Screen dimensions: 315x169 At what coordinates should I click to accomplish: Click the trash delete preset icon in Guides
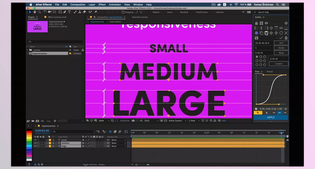(286, 38)
